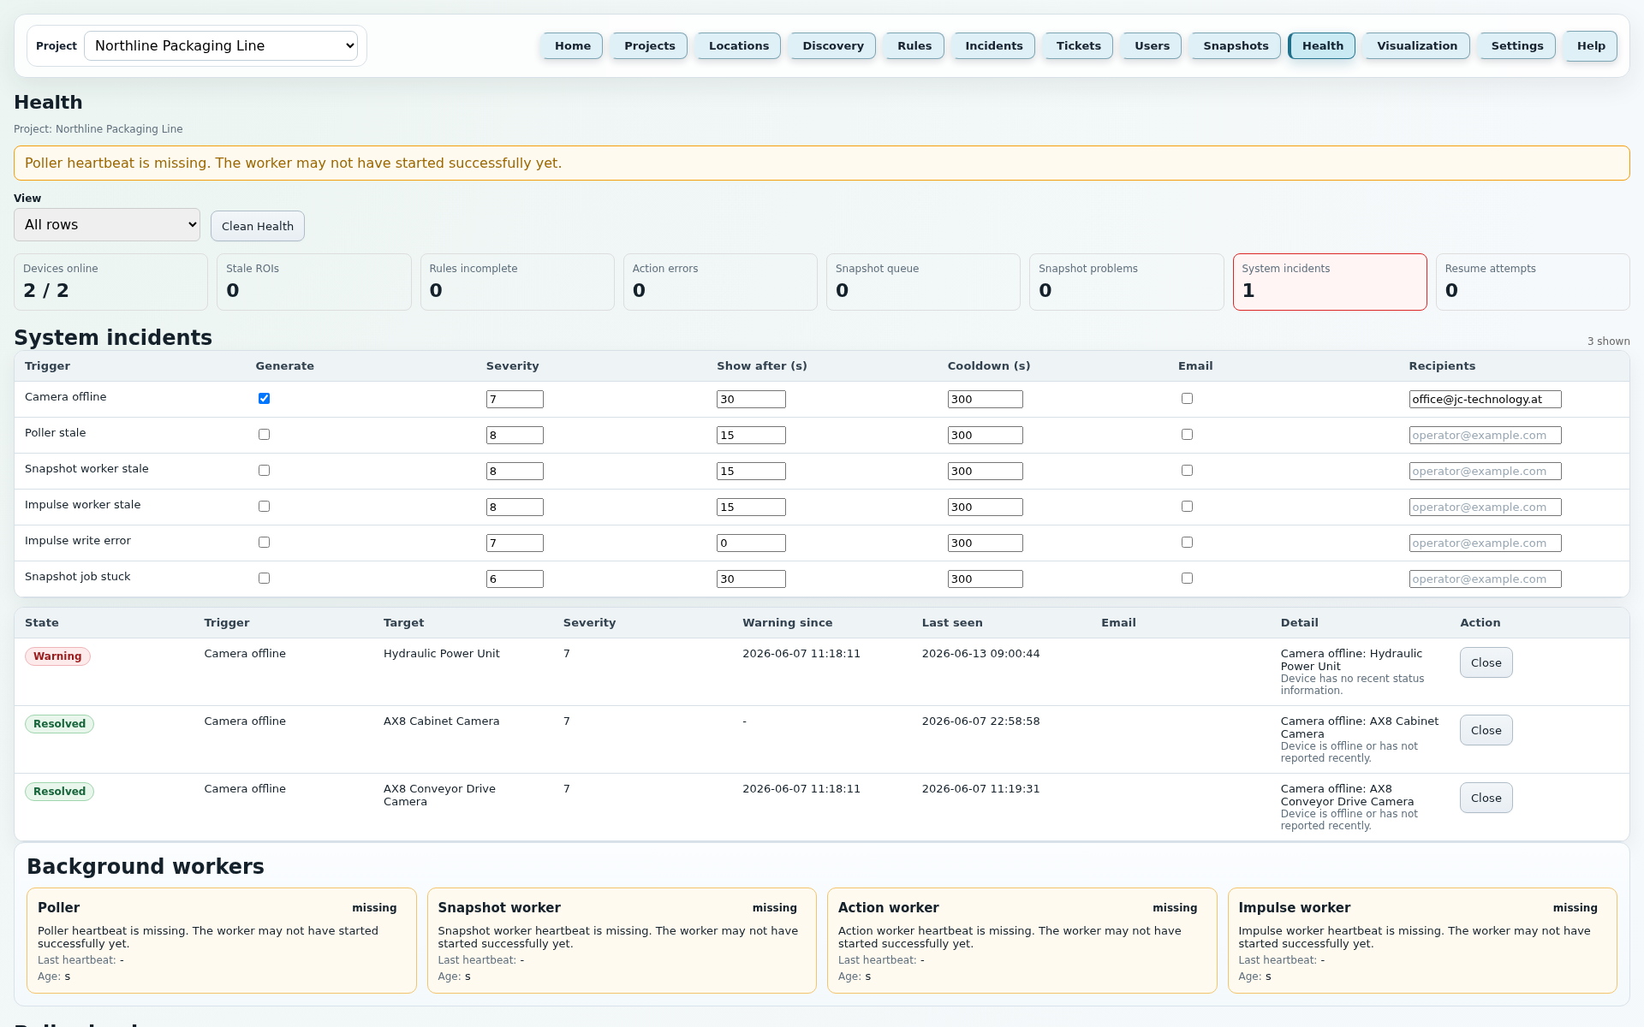Enable Generate for Snapshot worker stale
This screenshot has width=1644, height=1027.
[264, 470]
